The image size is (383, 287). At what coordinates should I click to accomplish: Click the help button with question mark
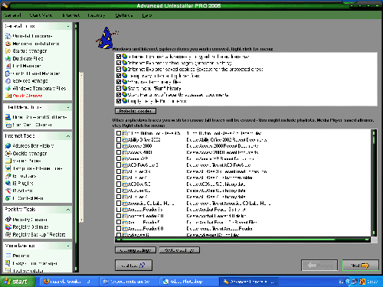[133, 266]
